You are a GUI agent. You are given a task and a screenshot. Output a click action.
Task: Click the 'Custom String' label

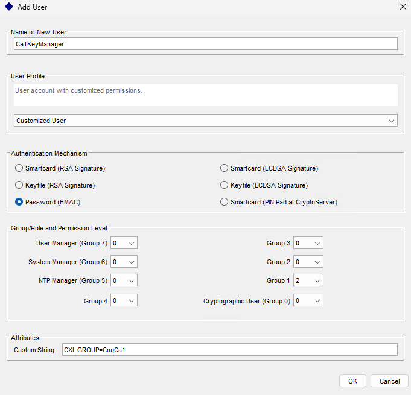[34, 350]
